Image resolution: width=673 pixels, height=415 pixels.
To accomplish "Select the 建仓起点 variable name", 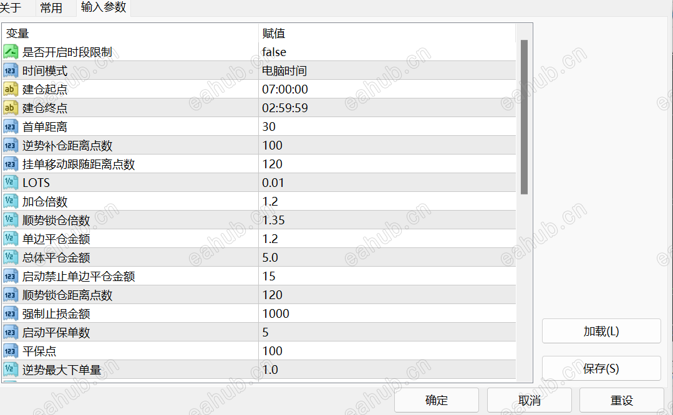I will (x=45, y=89).
